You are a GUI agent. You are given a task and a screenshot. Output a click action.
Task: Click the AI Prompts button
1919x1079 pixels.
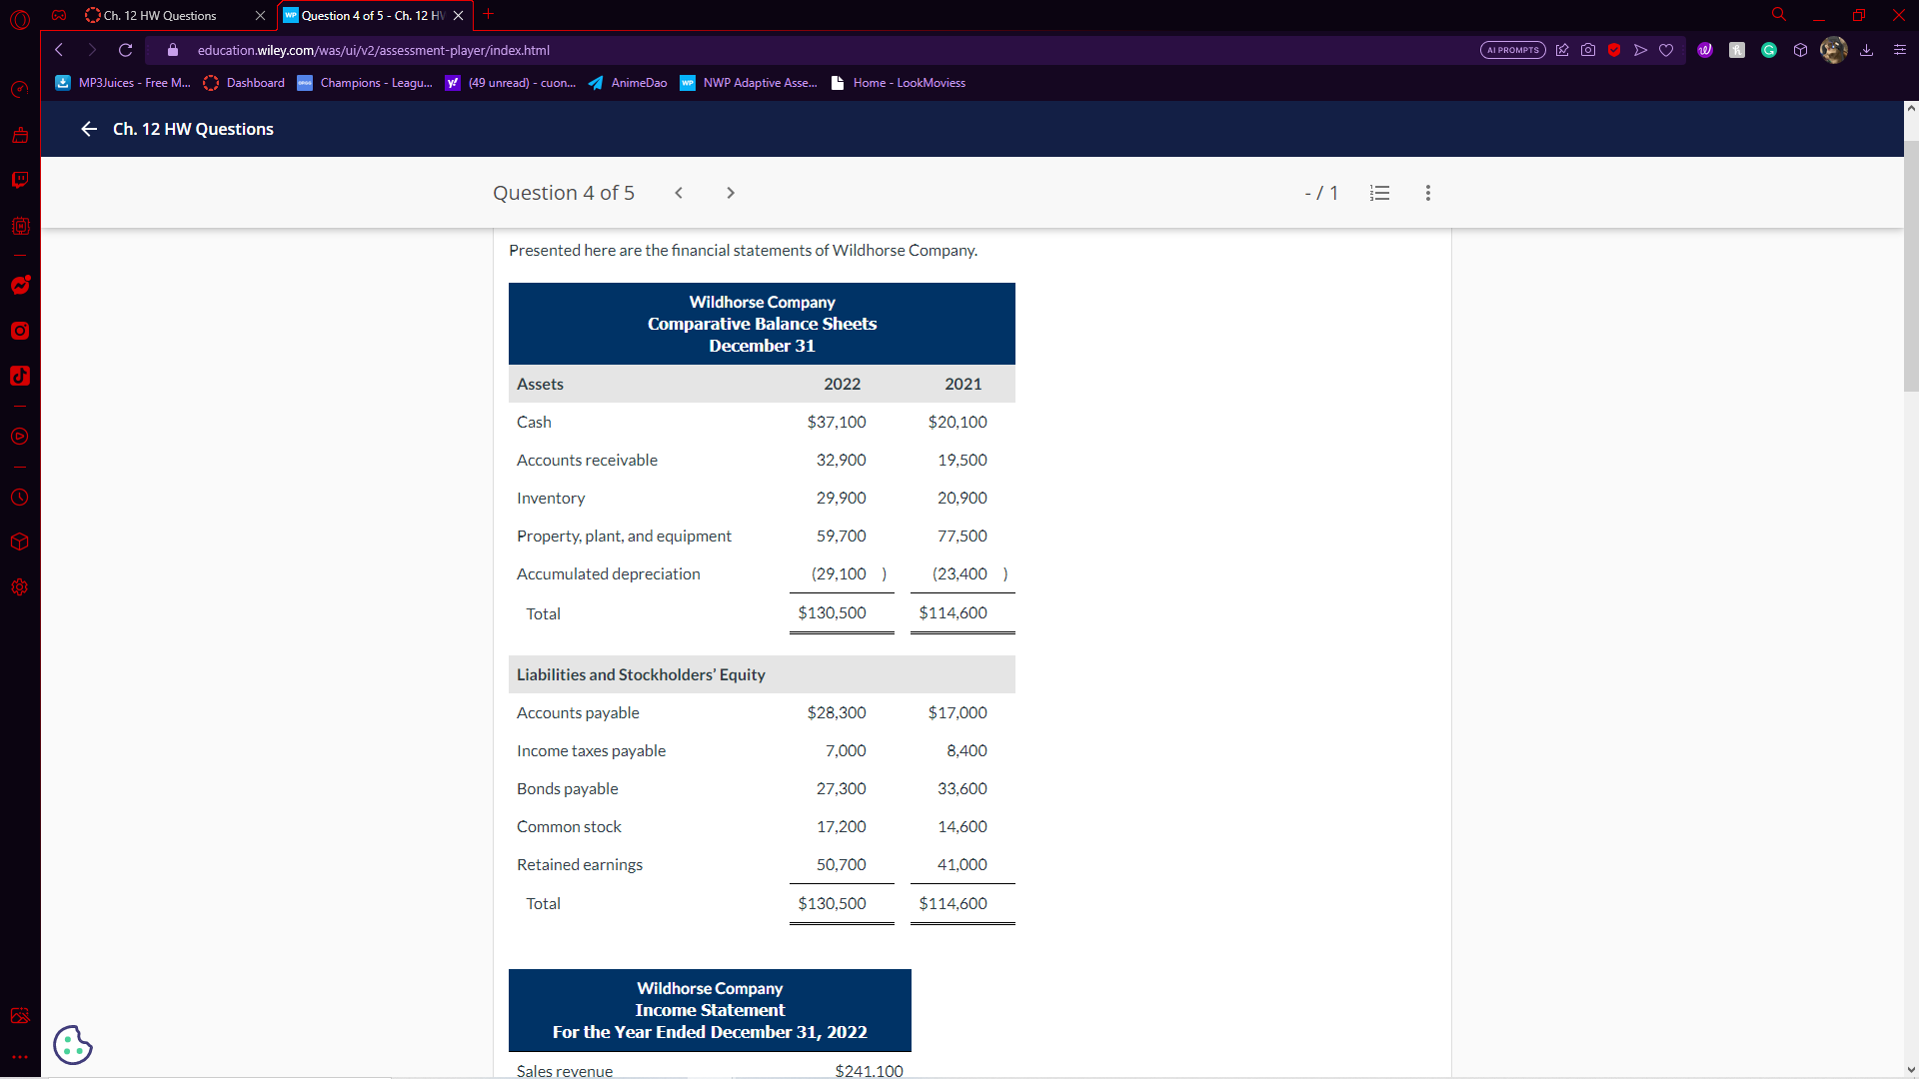pyautogui.click(x=1512, y=50)
